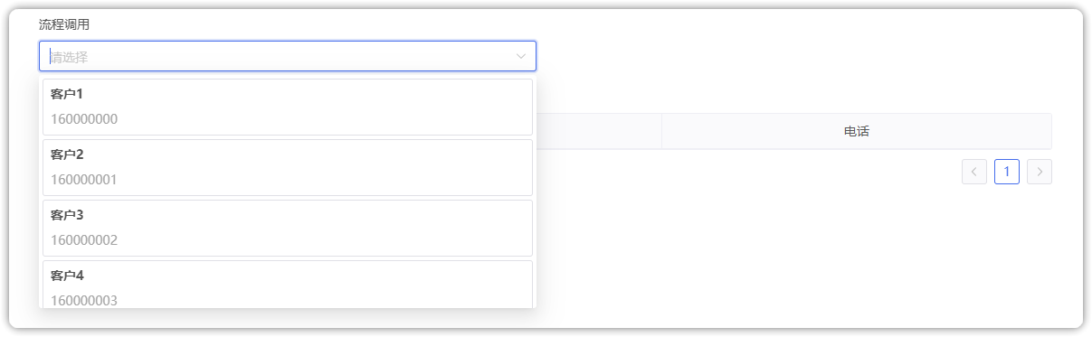Click the 电话 column header
The image size is (1092, 337).
click(x=857, y=131)
